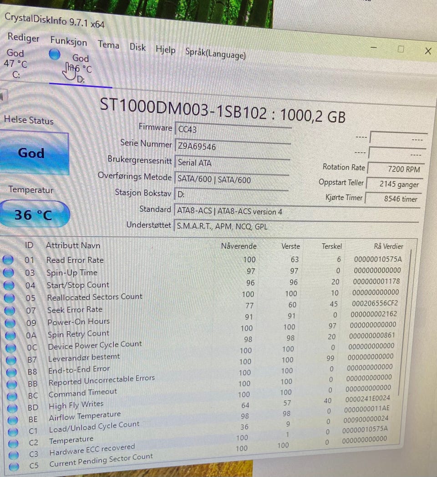
Task: Click the Kjørte Timer value 8546 timer
Action: 393,199
